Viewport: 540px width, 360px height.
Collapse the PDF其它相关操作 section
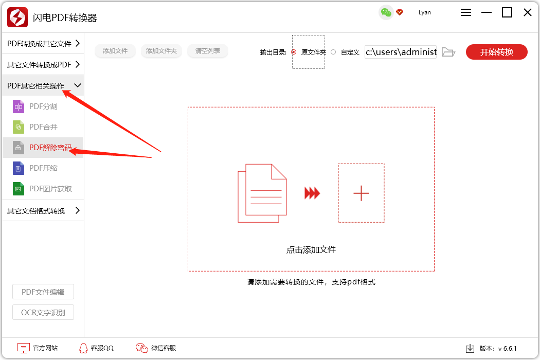(x=43, y=85)
